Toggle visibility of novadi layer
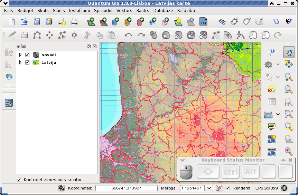 (x=27, y=55)
